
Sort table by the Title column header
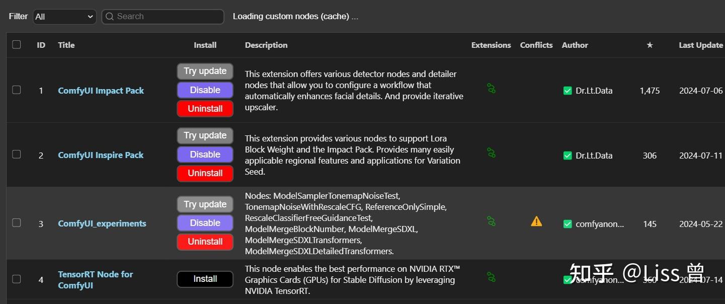point(66,45)
